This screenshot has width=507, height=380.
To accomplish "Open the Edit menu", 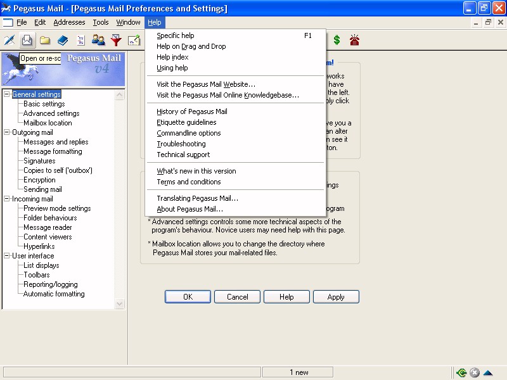I will [x=40, y=22].
